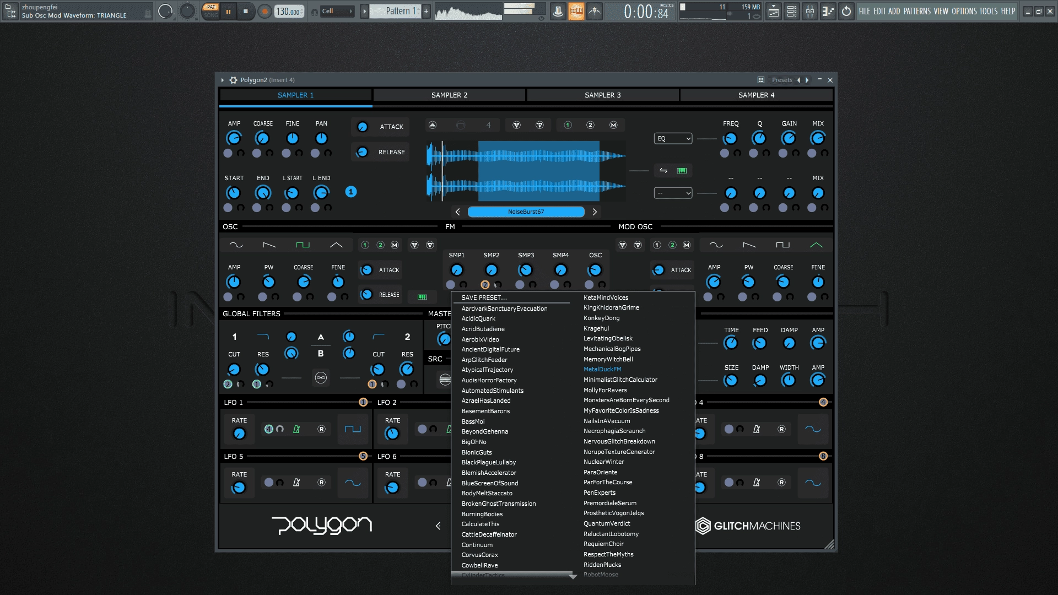The width and height of the screenshot is (1058, 595).
Task: Select the AcidicQuark preset
Action: (x=478, y=319)
